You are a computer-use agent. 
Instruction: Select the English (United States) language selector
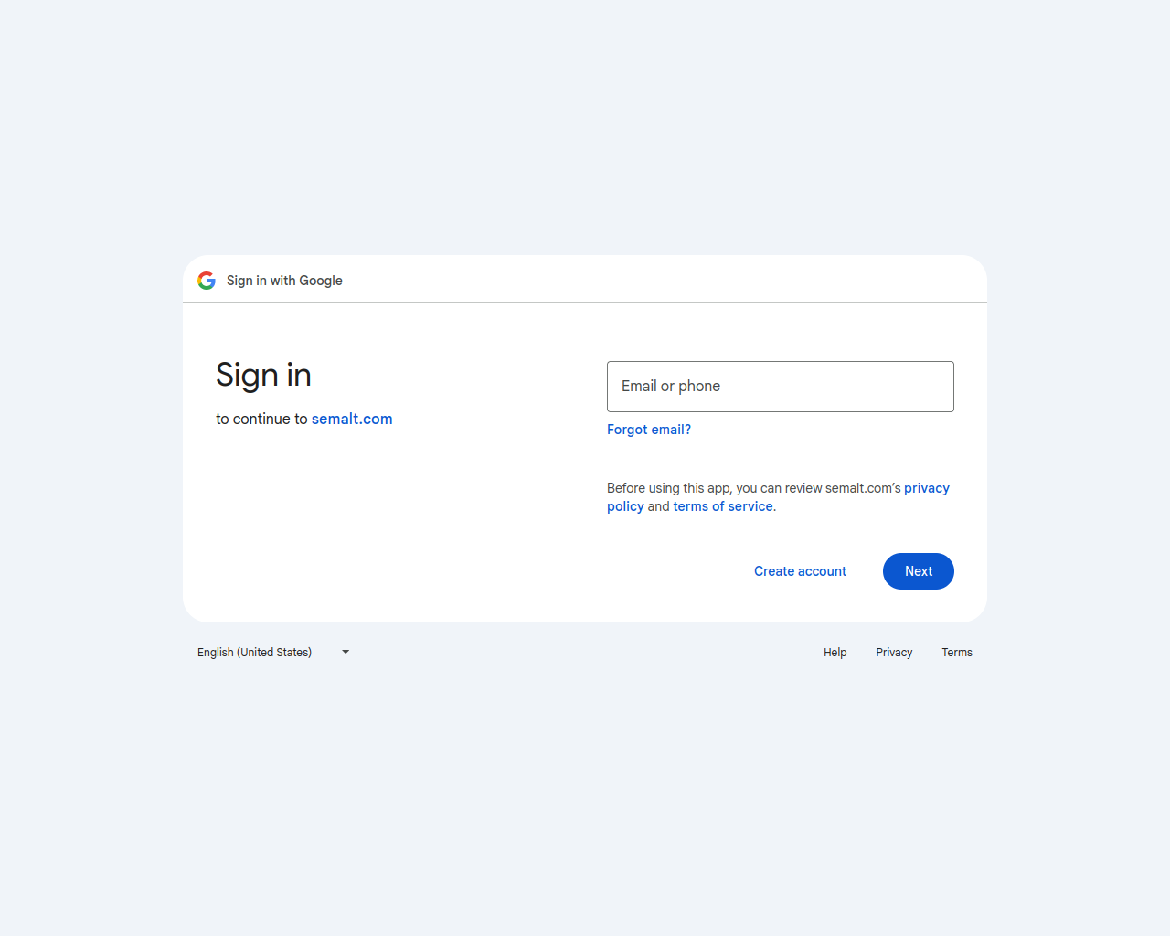coord(274,652)
